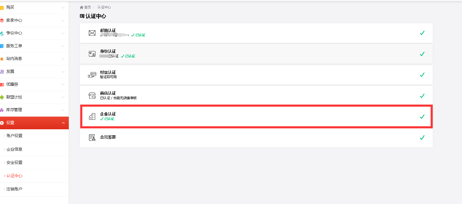This screenshot has width=462, height=204.
Task: Click the 库存管理 icon
Action: (x=2, y=110)
